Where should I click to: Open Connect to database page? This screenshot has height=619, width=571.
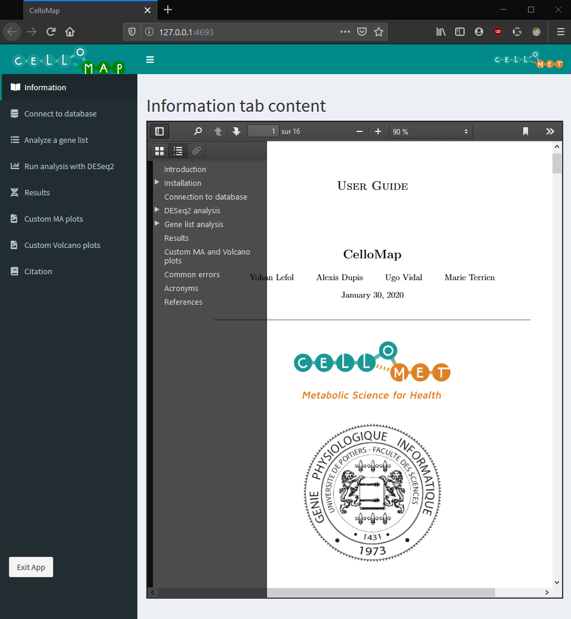click(69, 114)
